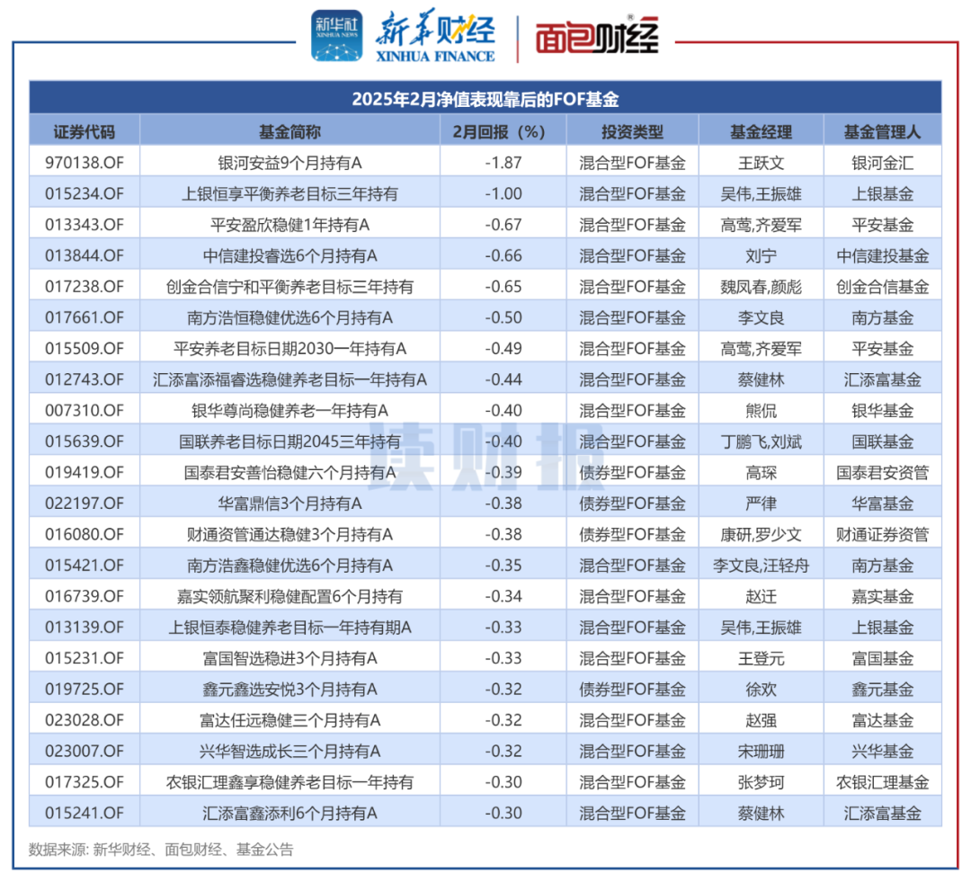Select fund code 015241.OF in last row

click(84, 813)
